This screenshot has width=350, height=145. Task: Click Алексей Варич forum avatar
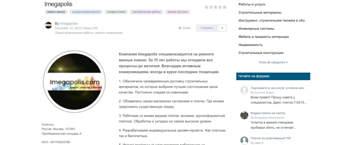pyautogui.click(x=244, y=90)
